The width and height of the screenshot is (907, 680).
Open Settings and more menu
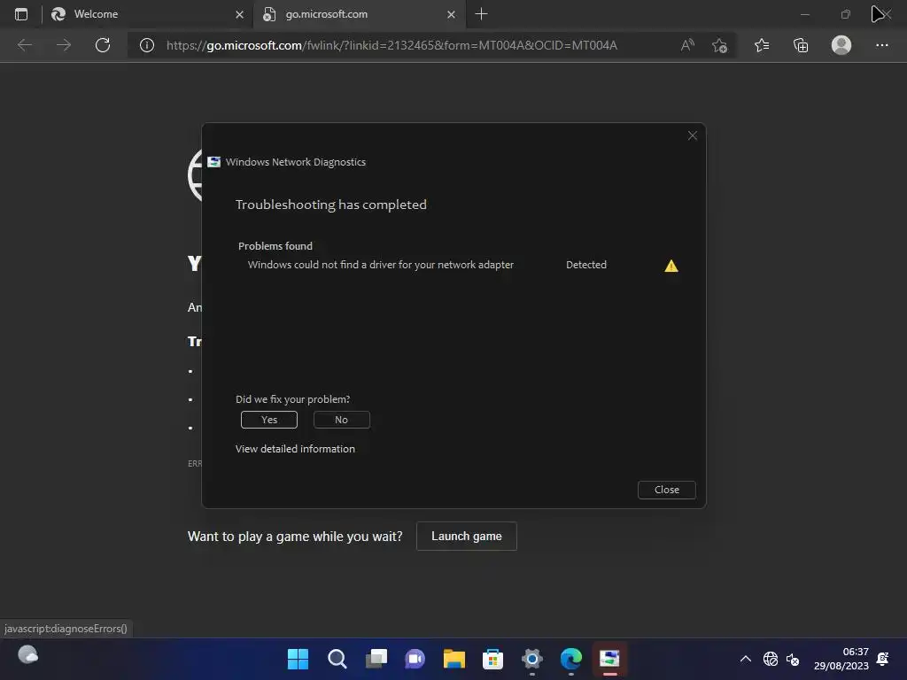tap(881, 45)
